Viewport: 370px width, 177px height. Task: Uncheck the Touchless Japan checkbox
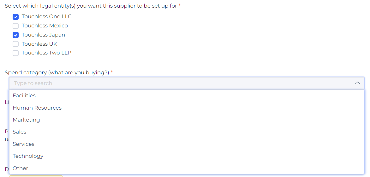coord(16,35)
